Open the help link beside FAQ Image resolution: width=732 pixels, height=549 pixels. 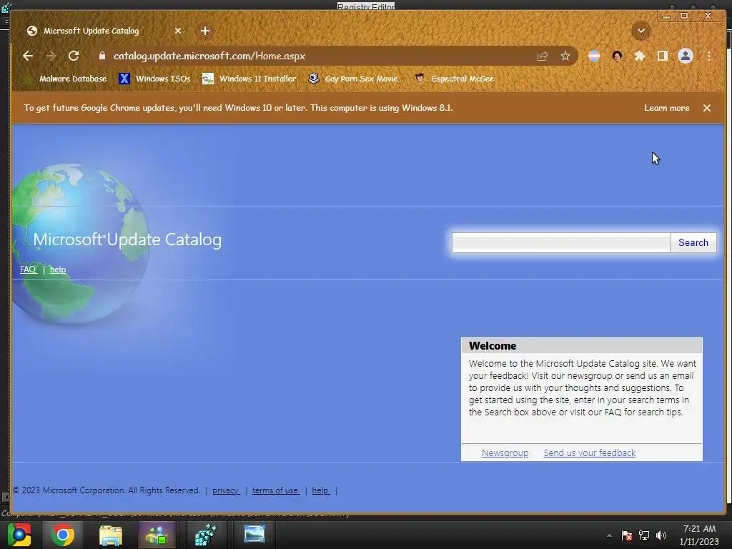pyautogui.click(x=58, y=269)
